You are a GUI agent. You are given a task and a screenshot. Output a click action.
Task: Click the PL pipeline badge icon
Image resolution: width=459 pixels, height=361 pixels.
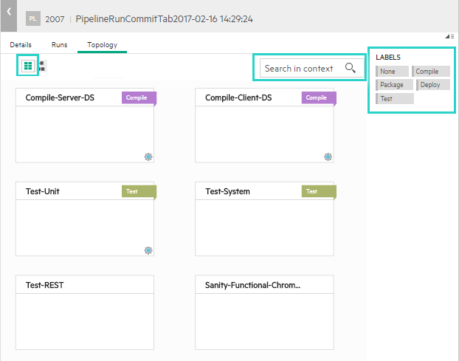pyautogui.click(x=32, y=17)
